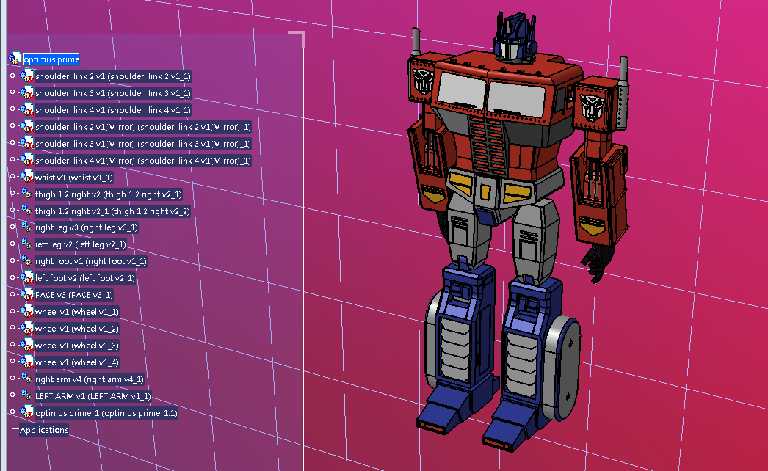The height and width of the screenshot is (471, 768).
Task: Expand the thigh 1.2 right v2_1 node
Action: (x=12, y=193)
